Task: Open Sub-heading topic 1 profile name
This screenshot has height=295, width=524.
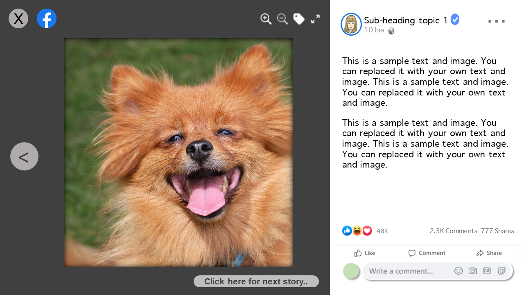Action: [x=406, y=20]
